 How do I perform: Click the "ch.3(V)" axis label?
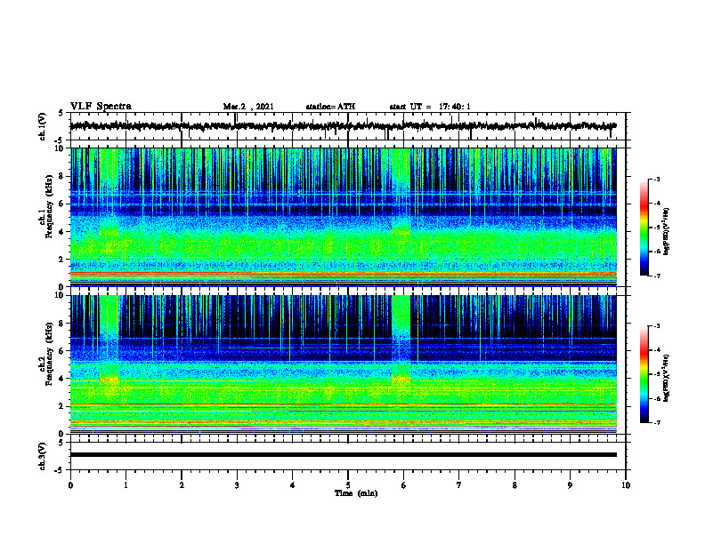pyautogui.click(x=43, y=456)
